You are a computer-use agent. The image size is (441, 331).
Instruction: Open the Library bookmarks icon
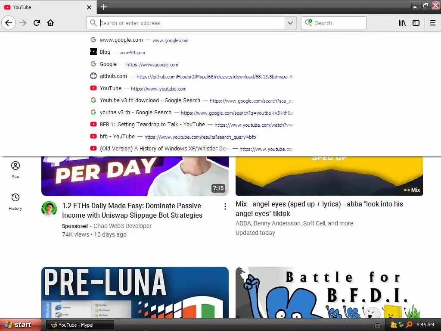(402, 23)
